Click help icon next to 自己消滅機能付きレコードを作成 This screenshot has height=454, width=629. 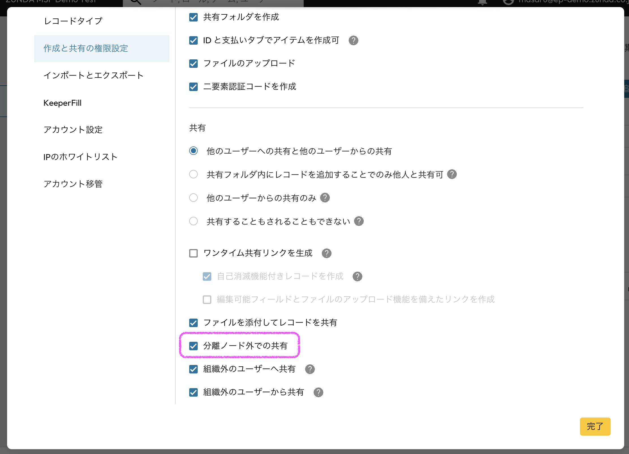[357, 276]
